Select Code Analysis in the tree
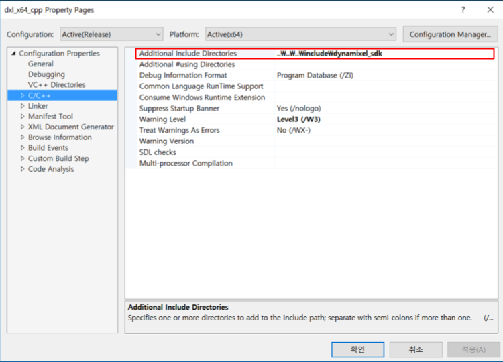This screenshot has width=503, height=362. [x=51, y=169]
